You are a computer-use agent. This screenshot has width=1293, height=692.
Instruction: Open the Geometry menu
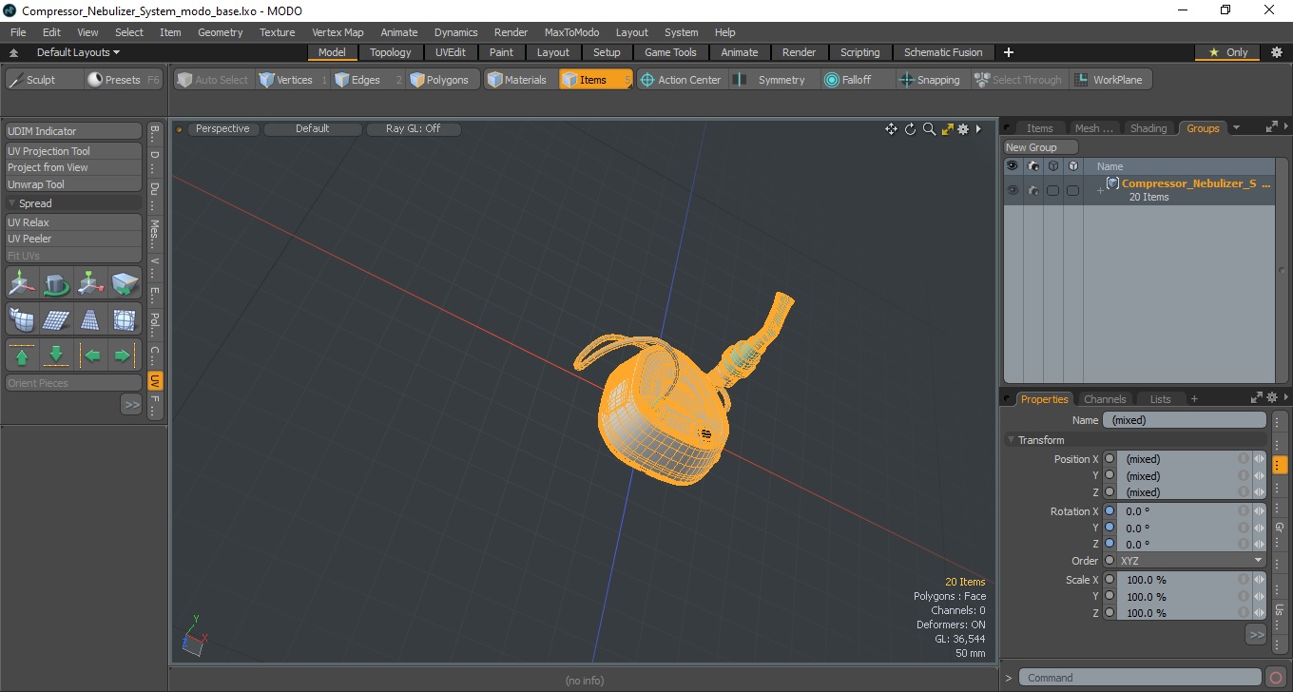(220, 32)
